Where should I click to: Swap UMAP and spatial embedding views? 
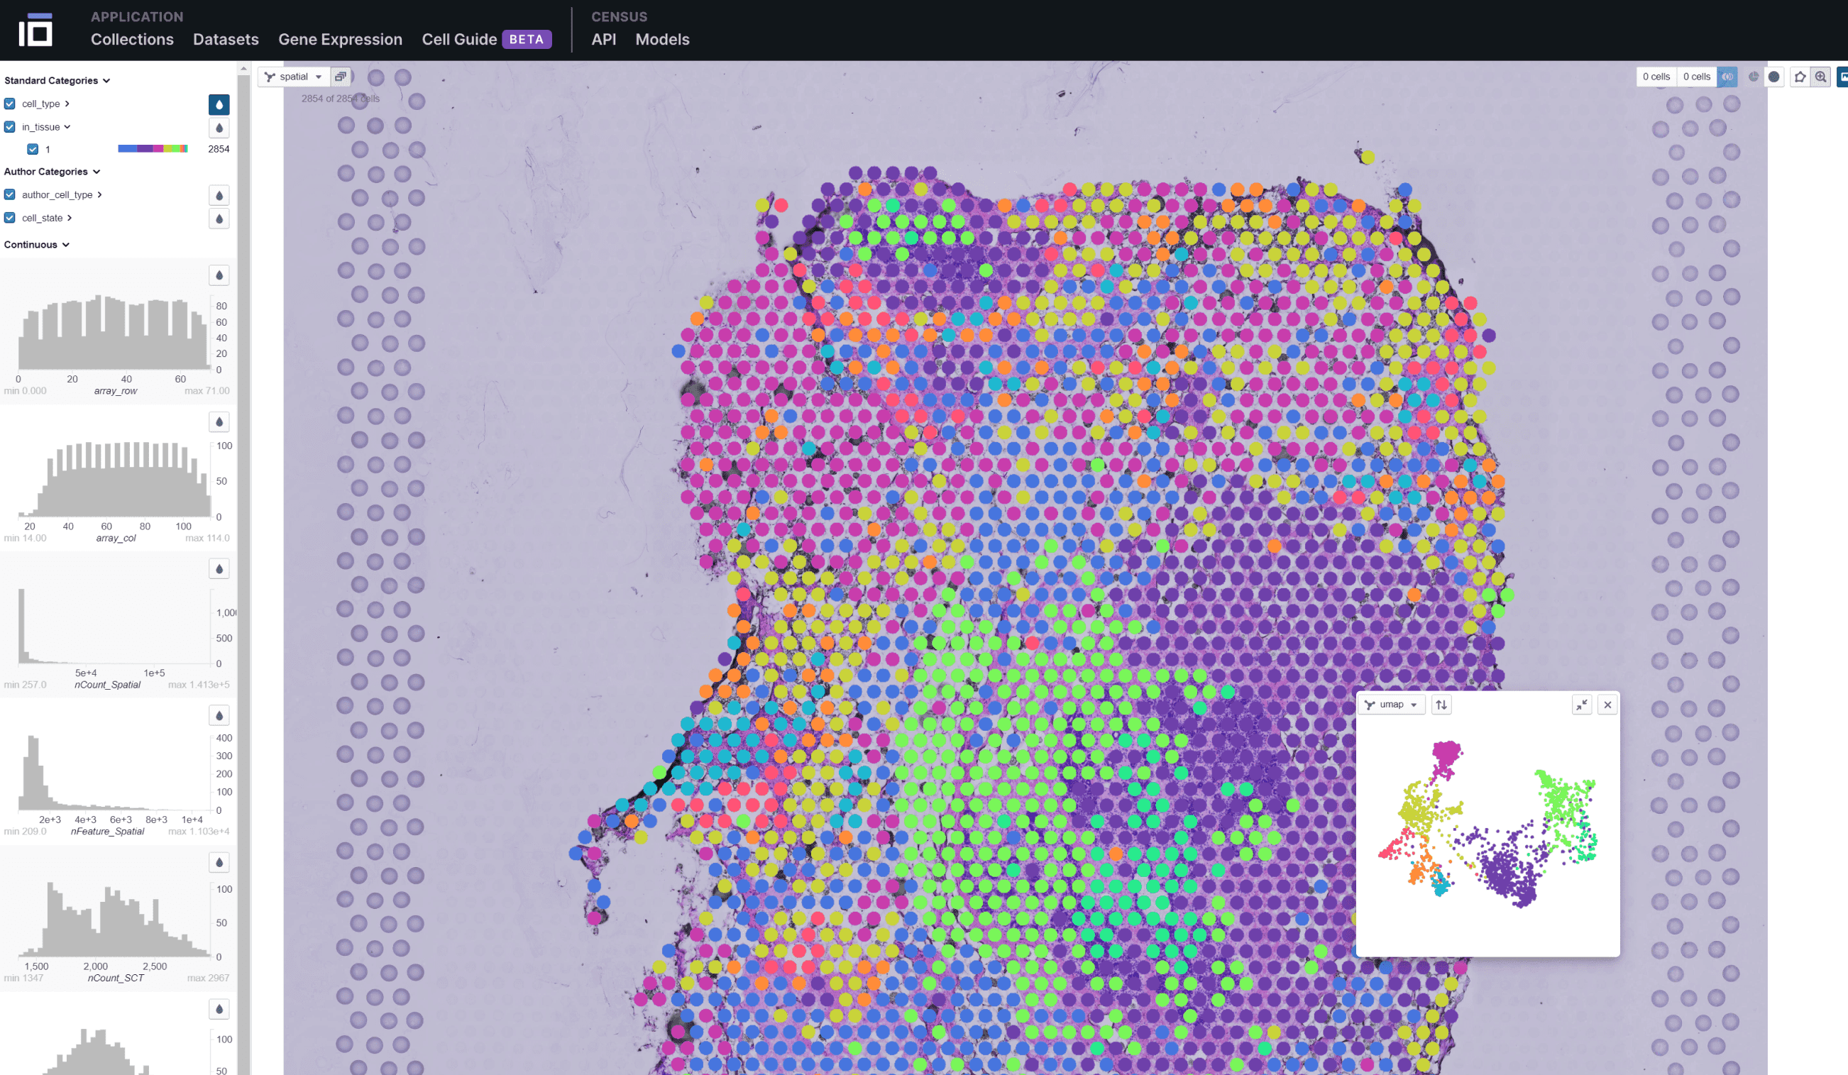pyautogui.click(x=1441, y=705)
